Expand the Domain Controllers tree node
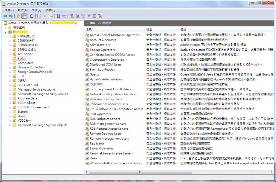The height and width of the screenshot is (182, 276). pyautogui.click(x=10, y=67)
